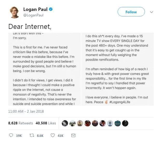Click the blue verified badge
The height and width of the screenshot is (141, 161).
pos(51,9)
